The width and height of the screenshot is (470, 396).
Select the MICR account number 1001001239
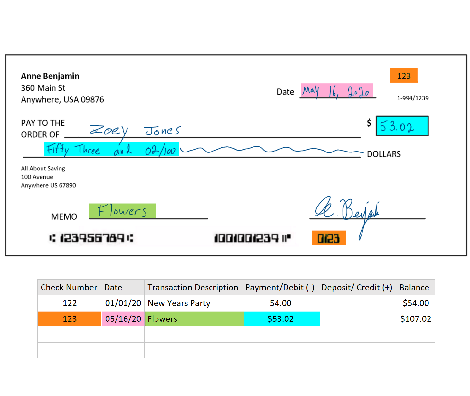tap(252, 238)
